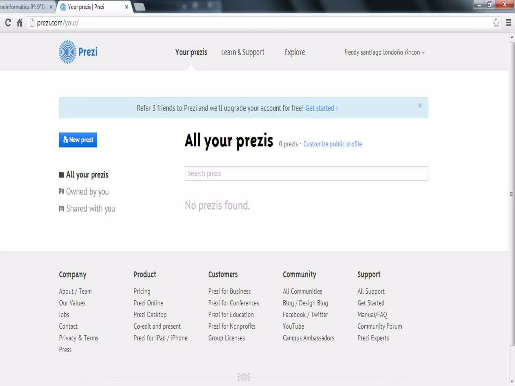Click the browser address bar

point(251,23)
